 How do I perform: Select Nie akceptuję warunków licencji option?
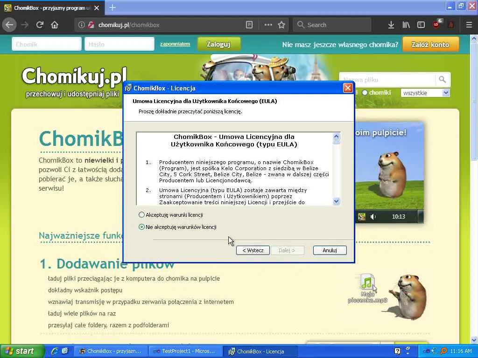[141, 227]
